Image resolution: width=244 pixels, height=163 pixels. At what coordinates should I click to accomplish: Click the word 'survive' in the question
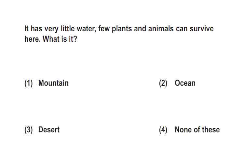pos(202,29)
